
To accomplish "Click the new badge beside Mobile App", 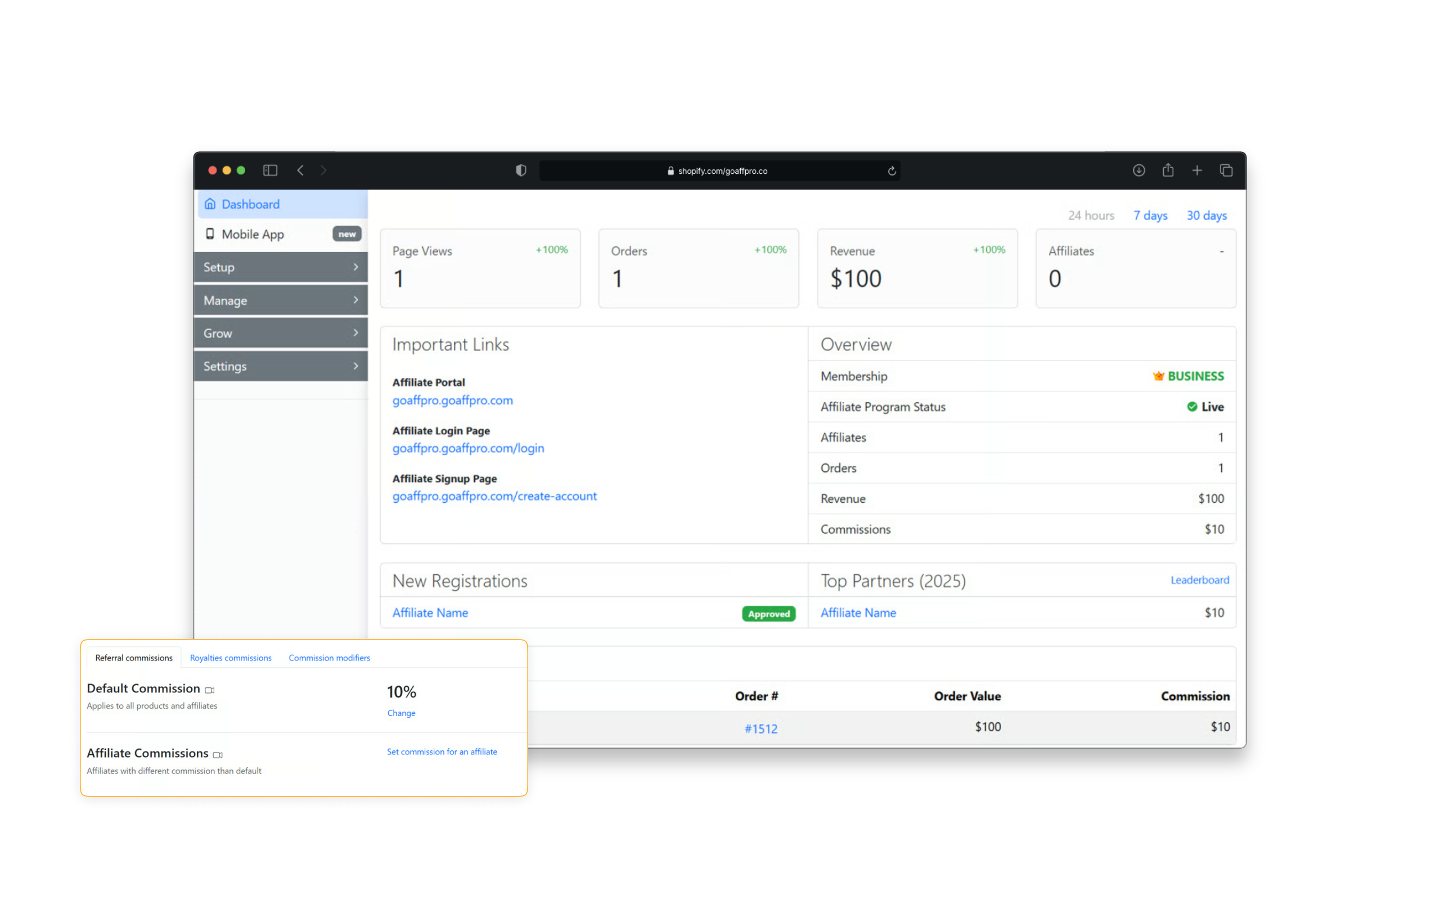I will pyautogui.click(x=347, y=234).
